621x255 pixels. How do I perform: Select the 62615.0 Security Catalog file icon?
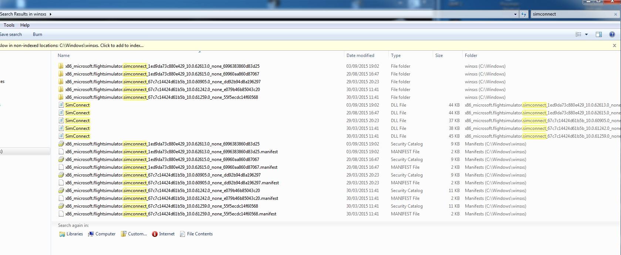click(61, 160)
